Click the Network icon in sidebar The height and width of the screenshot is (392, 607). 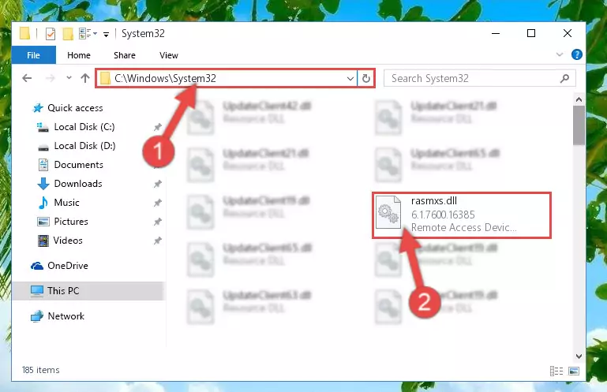(x=37, y=316)
